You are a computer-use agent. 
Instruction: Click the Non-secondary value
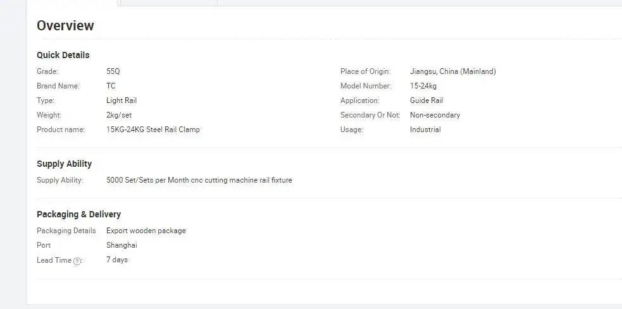point(435,115)
